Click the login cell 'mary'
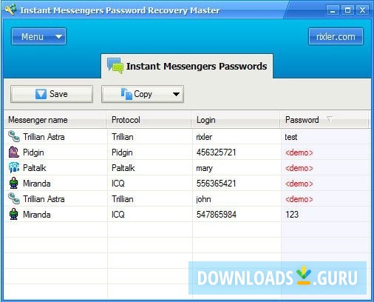The width and height of the screenshot is (374, 302). pos(204,168)
